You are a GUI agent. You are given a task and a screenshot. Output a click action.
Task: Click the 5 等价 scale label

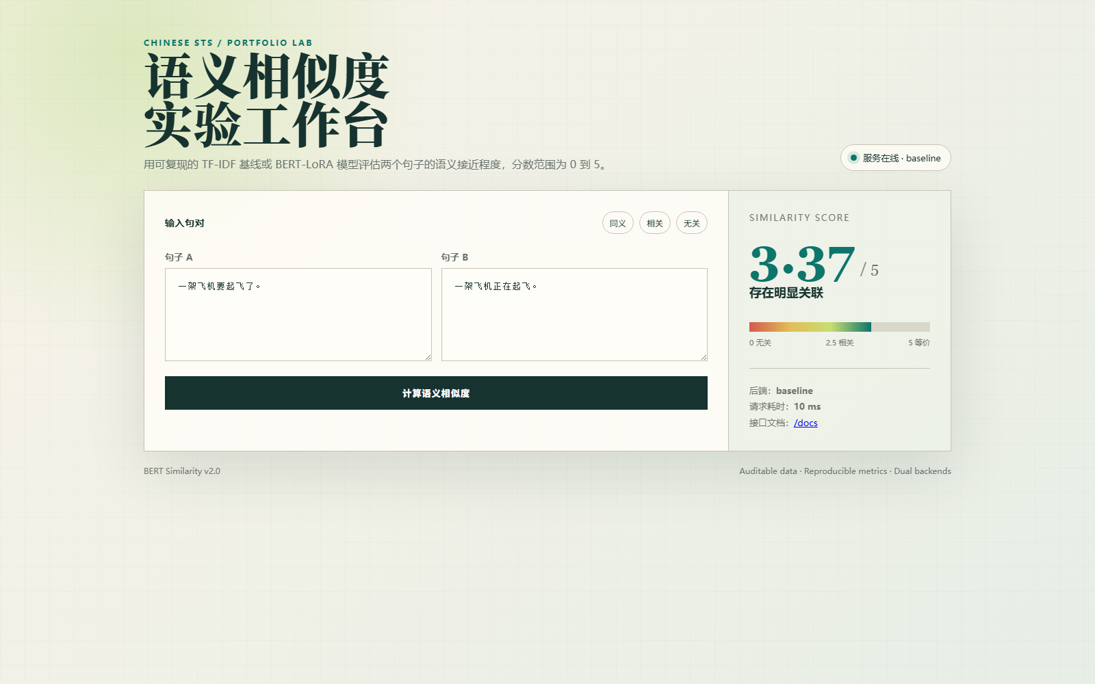point(919,343)
